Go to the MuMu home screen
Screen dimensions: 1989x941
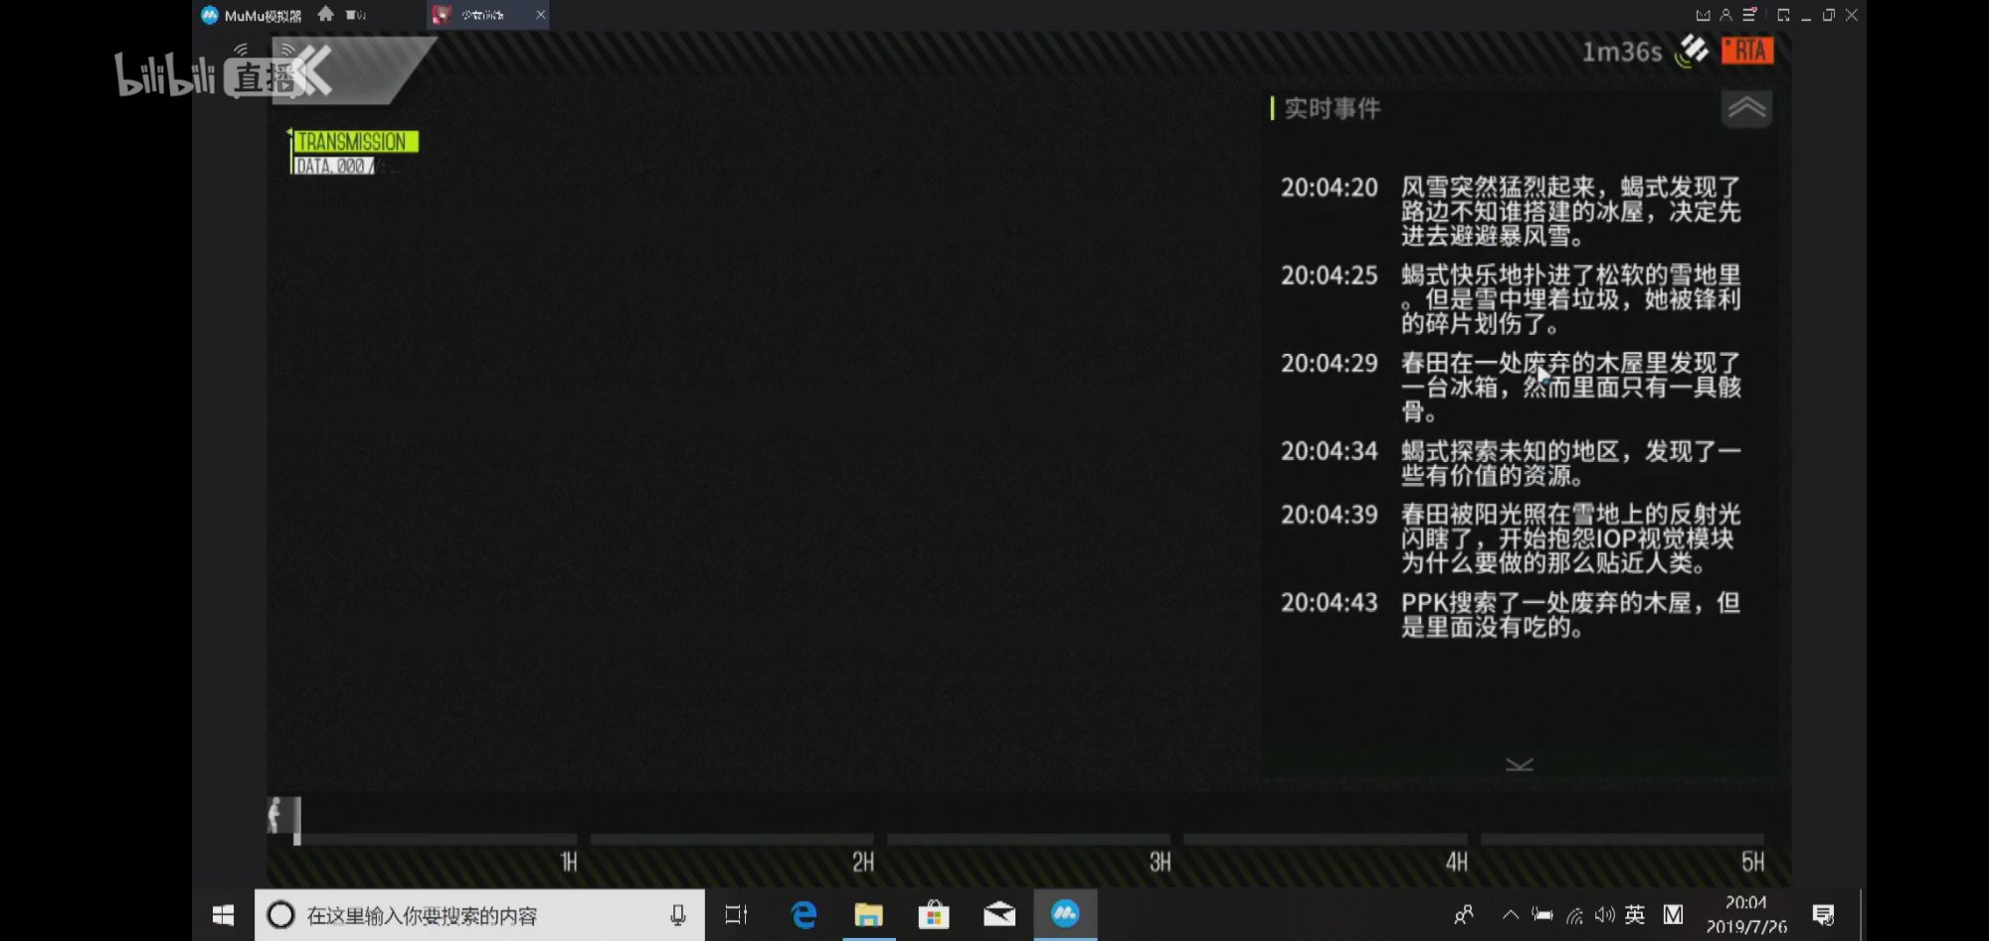pos(325,14)
